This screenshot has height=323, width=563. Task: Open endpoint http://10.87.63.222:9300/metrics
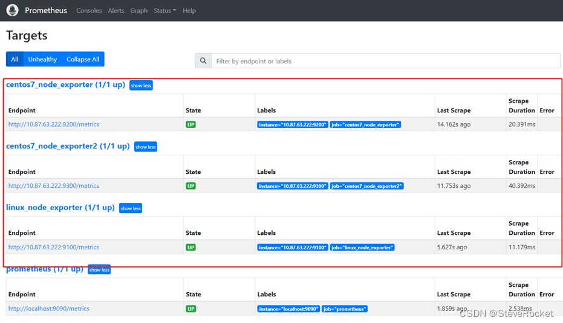[54, 186]
